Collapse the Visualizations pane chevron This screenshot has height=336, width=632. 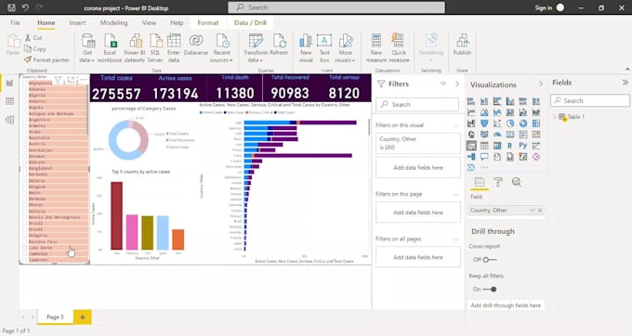pyautogui.click(x=541, y=84)
